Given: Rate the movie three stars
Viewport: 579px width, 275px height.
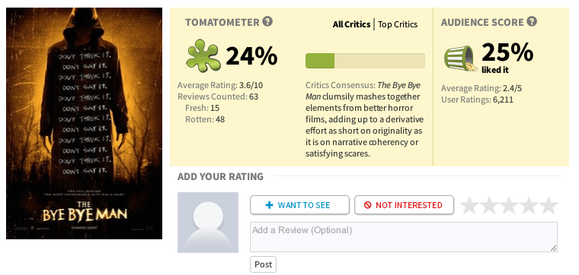Looking at the screenshot, I should click(x=509, y=205).
